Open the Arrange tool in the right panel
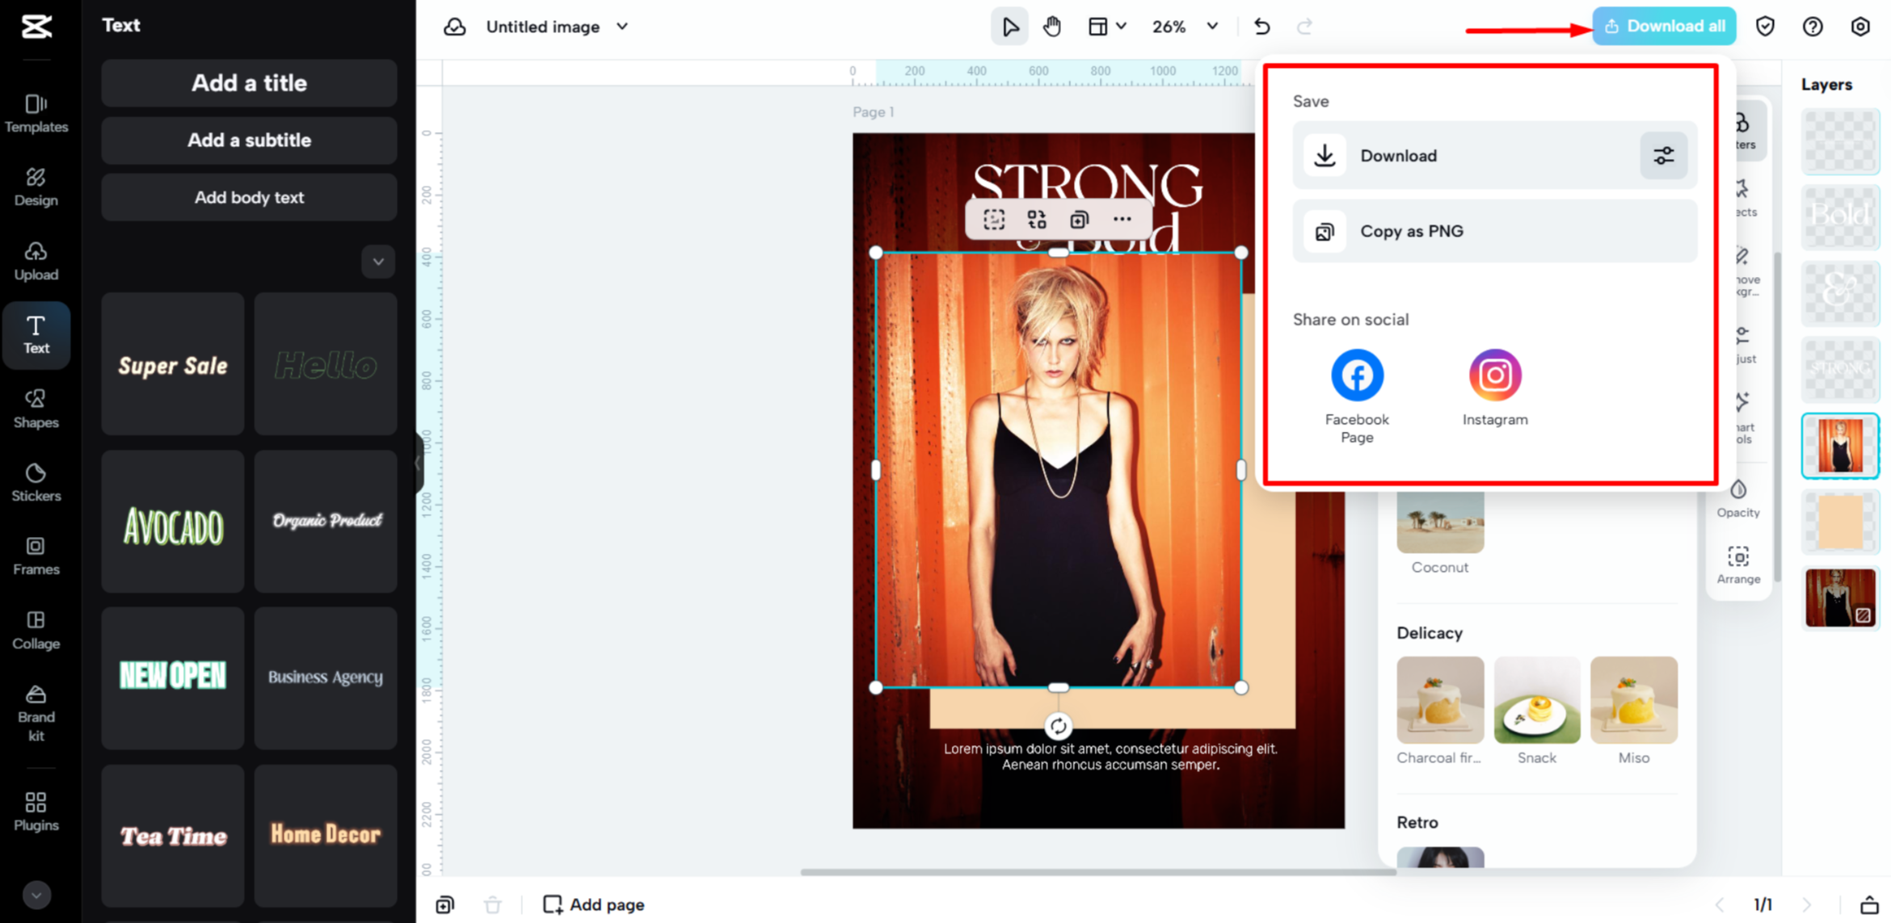This screenshot has height=923, width=1891. point(1737,564)
